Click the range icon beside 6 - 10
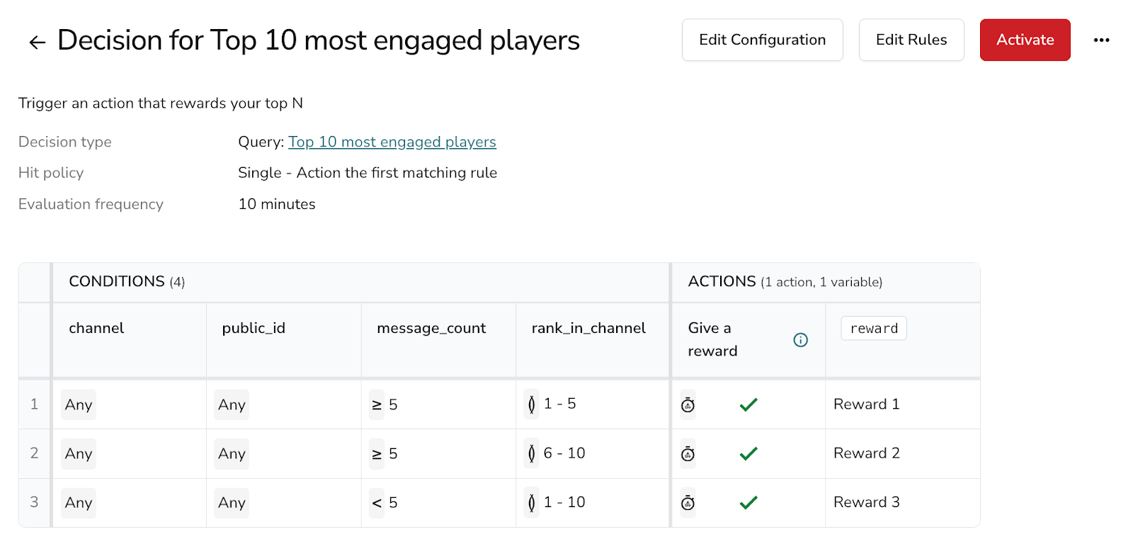Viewport: 1133px width, 544px height. tap(531, 453)
